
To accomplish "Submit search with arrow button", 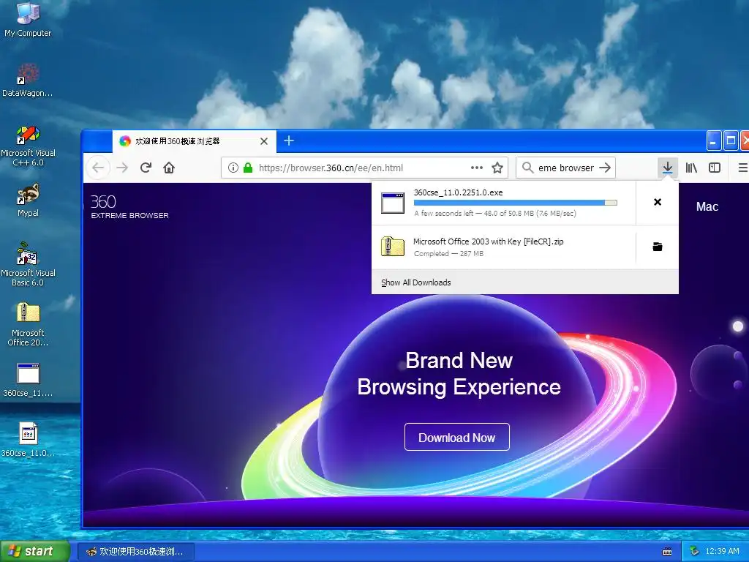I will (605, 168).
